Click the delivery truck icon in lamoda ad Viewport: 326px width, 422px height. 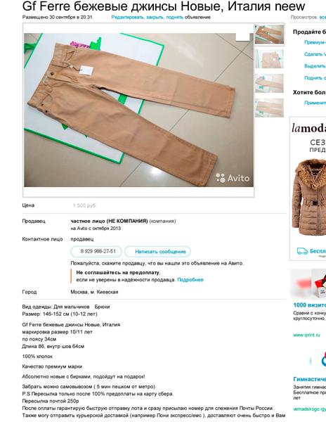(x=302, y=251)
